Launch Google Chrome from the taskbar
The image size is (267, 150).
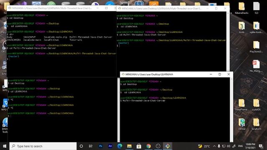coord(149,146)
